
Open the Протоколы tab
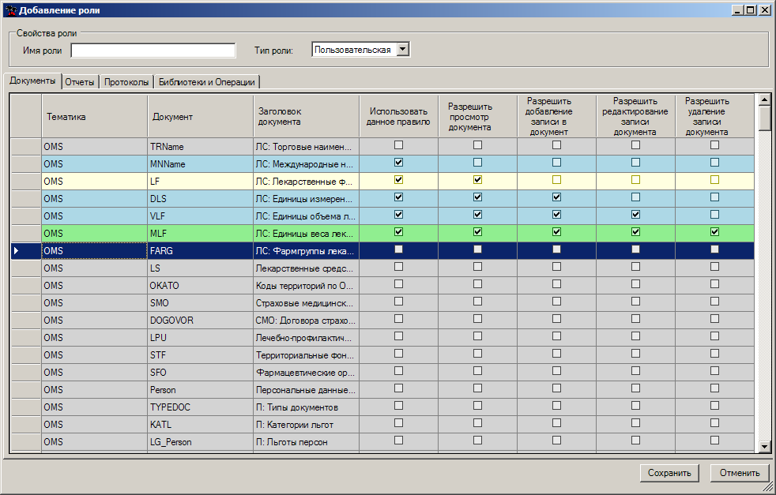126,82
